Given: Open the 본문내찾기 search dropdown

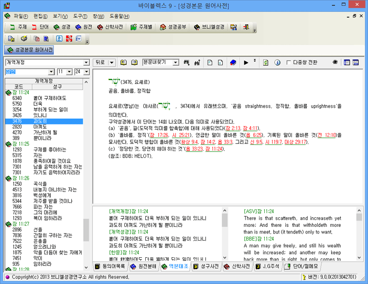Looking at the screenshot, I should click(x=175, y=62).
